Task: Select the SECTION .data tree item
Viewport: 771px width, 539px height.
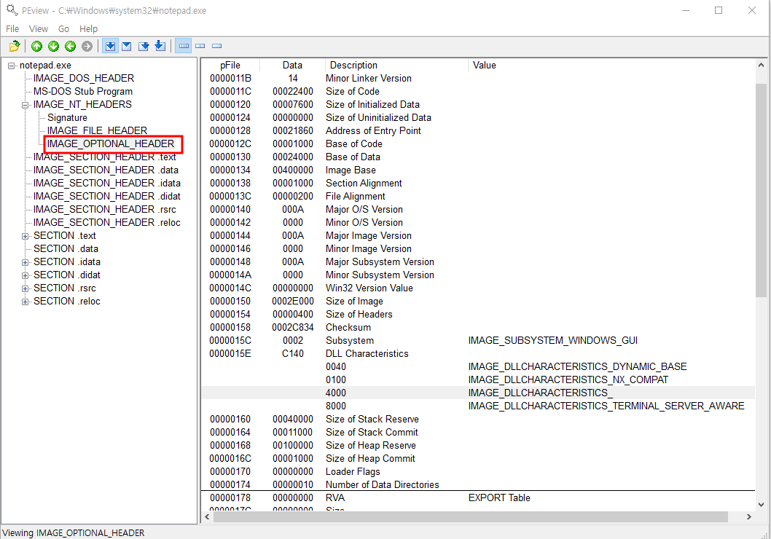Action: pos(66,248)
